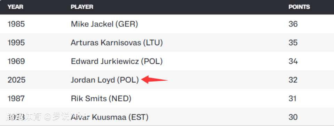Click player name Mike Jackel (GER)
The height and width of the screenshot is (126, 334).
pyautogui.click(x=104, y=24)
